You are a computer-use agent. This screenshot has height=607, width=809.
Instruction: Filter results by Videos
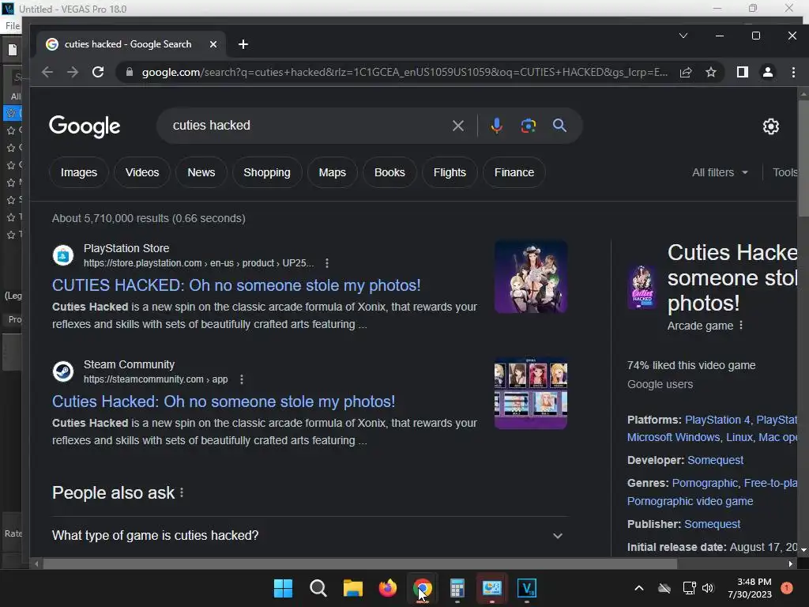point(142,172)
